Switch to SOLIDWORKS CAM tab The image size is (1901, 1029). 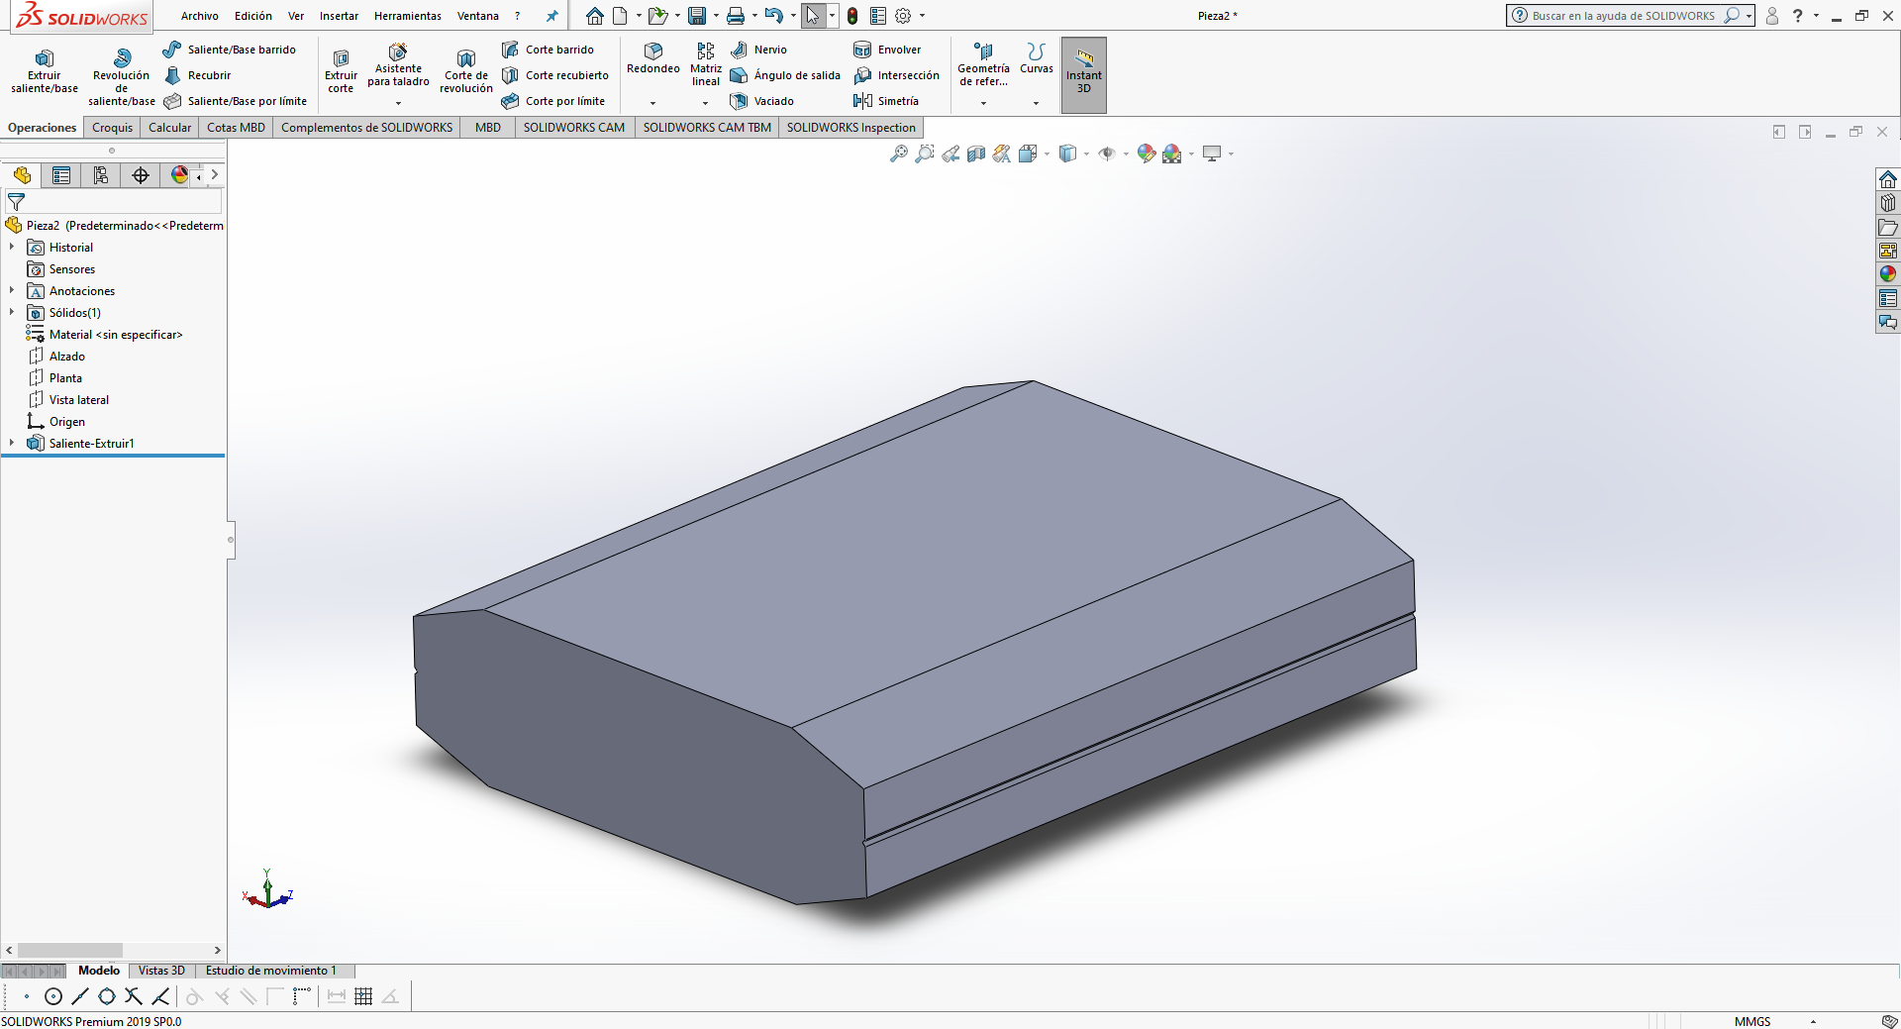click(574, 128)
